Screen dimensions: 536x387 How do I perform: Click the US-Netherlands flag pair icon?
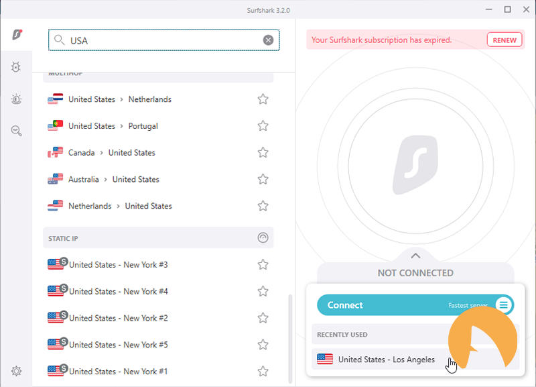tap(56, 99)
